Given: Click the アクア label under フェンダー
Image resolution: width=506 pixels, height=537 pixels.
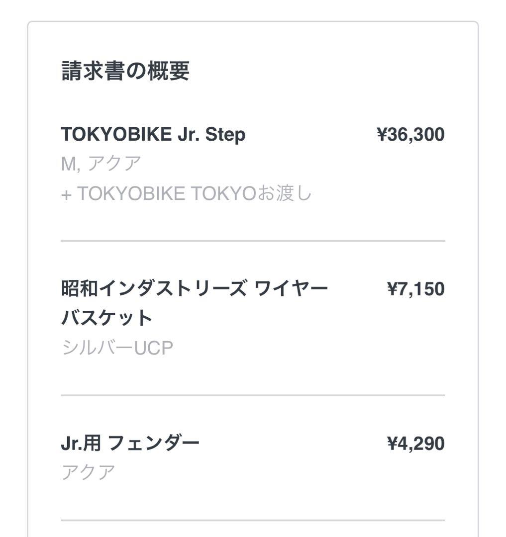Looking at the screenshot, I should 88,472.
